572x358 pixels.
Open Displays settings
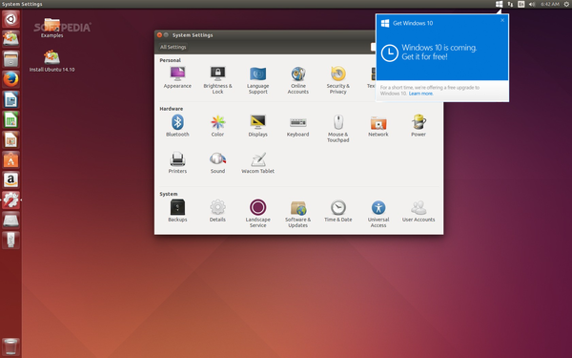point(258,126)
